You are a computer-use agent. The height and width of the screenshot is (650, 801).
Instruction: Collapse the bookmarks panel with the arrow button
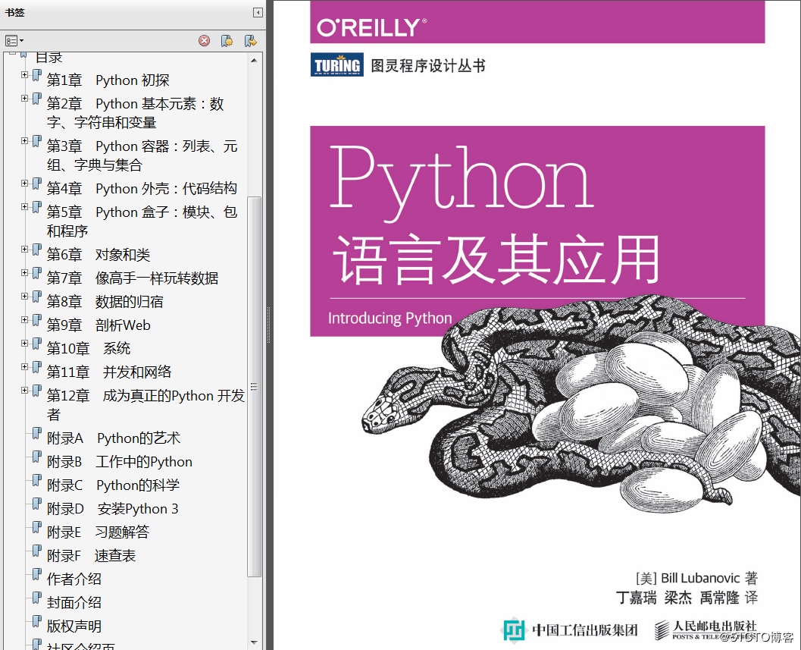click(258, 12)
